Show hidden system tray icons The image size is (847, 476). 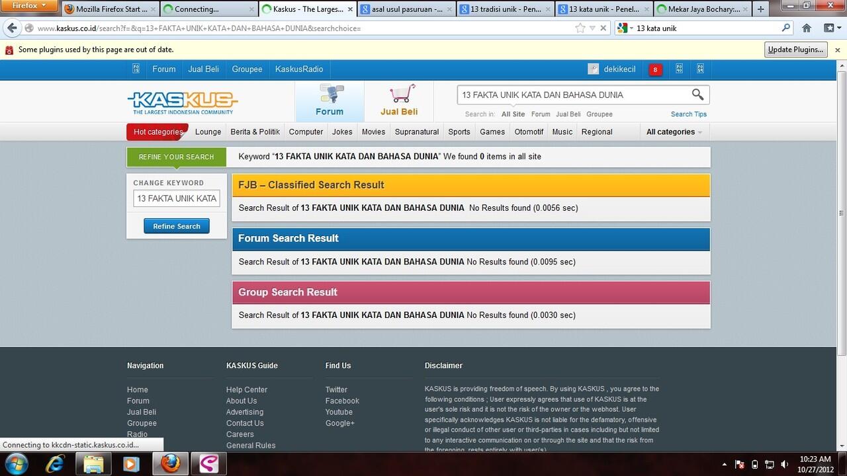click(x=725, y=465)
